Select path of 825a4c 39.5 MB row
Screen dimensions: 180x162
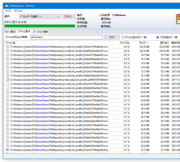pos(59,109)
